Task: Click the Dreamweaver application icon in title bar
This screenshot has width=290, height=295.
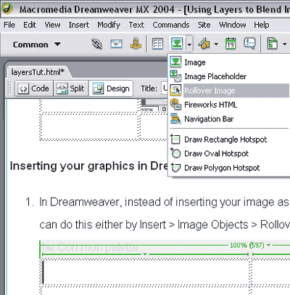Action: tap(7, 9)
